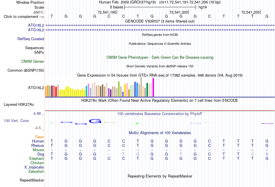This screenshot has height=187, width=275.
Task: Click 'RefSeq genes from NCBI' track title
Action: point(160,35)
